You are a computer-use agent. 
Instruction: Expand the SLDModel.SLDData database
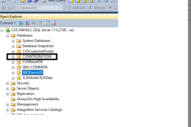point(13,78)
